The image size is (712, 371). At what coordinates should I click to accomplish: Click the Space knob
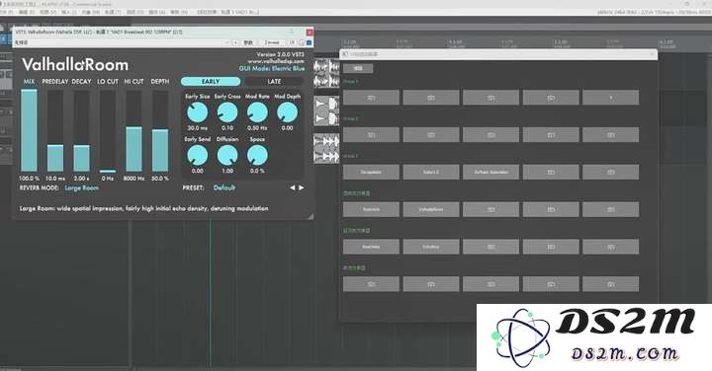(257, 155)
